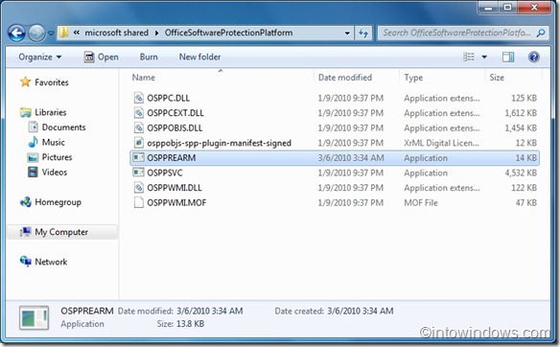The height and width of the screenshot is (347, 560).
Task: Select Favorites in the navigation pane
Action: coord(52,82)
